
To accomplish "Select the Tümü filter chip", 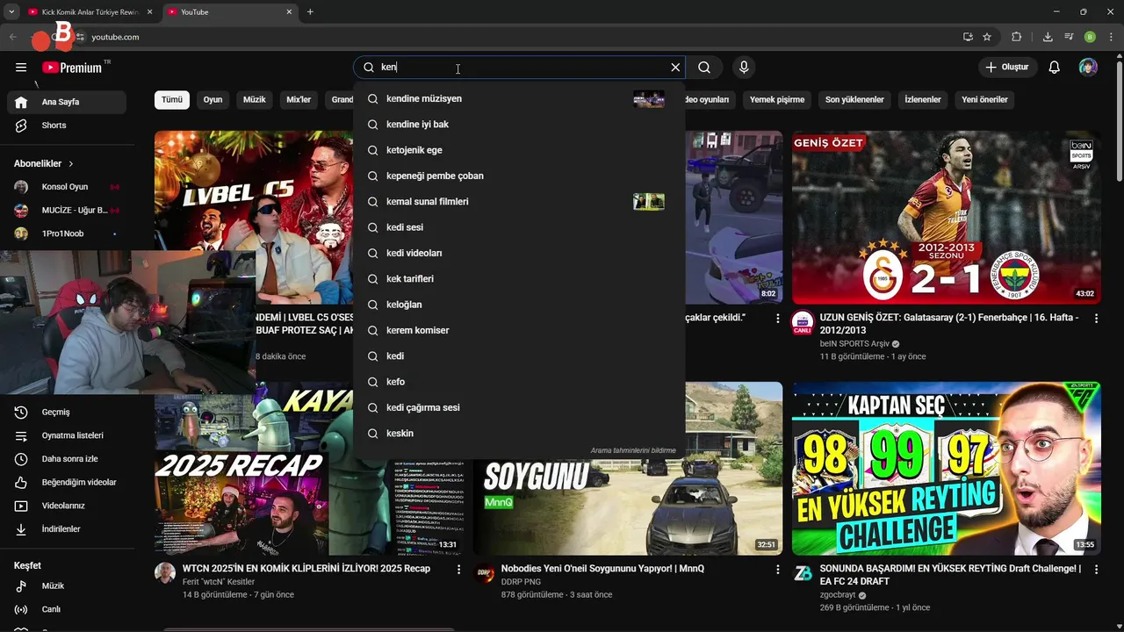I will coord(172,100).
